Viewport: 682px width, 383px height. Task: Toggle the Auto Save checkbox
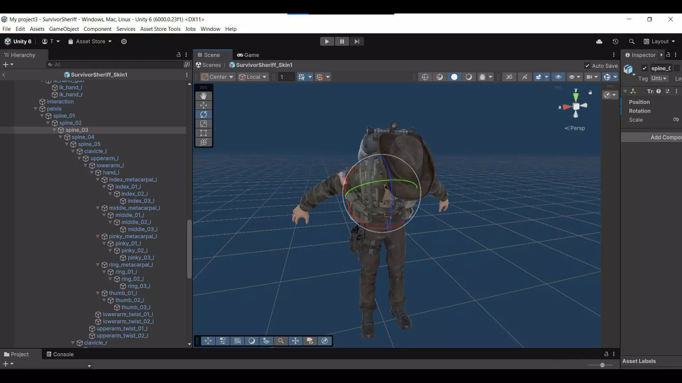tap(587, 66)
